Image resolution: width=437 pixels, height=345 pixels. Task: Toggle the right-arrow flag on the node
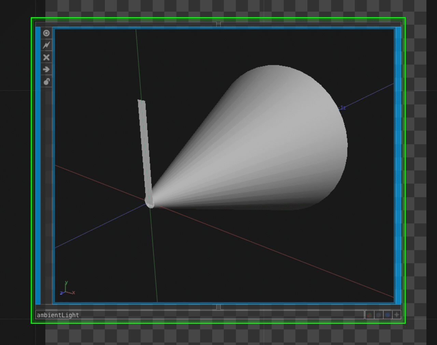point(46,69)
